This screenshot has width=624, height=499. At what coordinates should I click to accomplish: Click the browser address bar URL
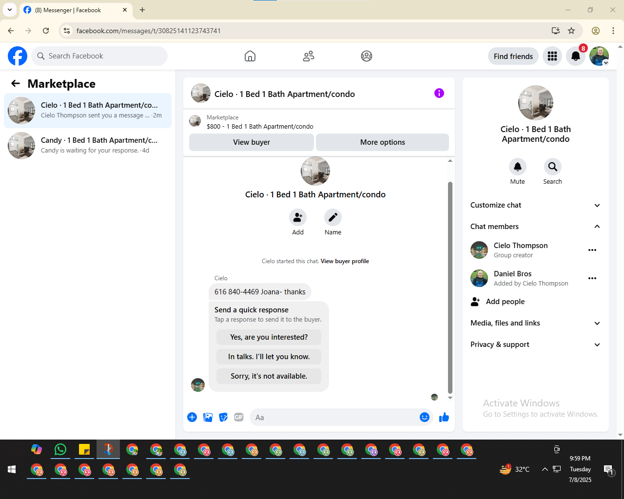tap(149, 31)
